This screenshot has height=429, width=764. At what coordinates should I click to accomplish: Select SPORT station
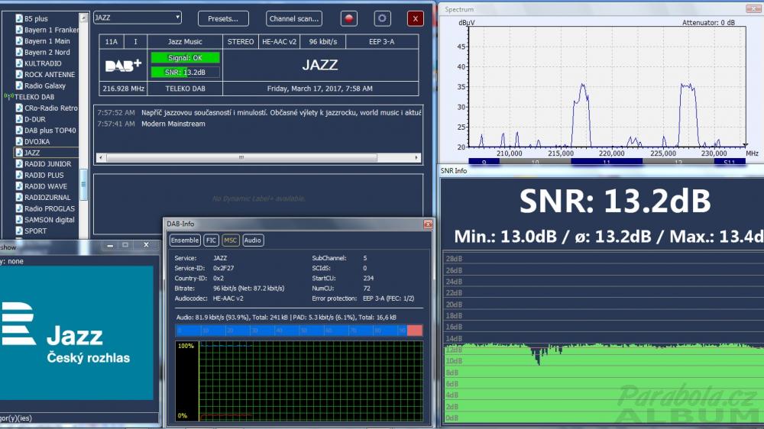tap(36, 231)
